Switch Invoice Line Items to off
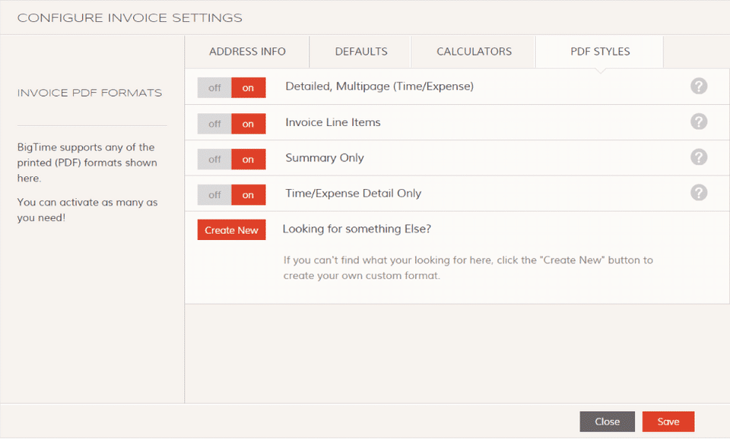The width and height of the screenshot is (730, 439). pyautogui.click(x=214, y=124)
